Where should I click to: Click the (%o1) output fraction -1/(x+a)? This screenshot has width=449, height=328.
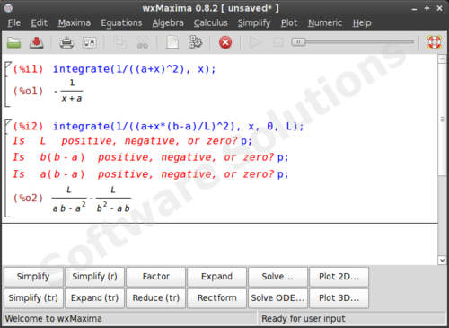[x=69, y=91]
